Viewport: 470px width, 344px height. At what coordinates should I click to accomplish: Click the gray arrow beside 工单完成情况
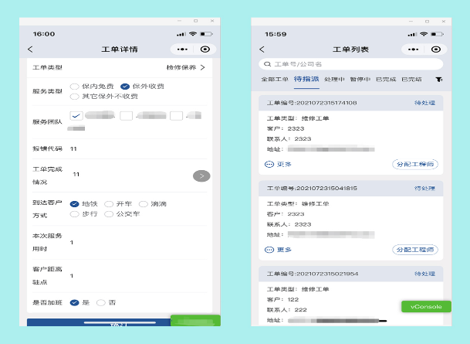(x=201, y=176)
